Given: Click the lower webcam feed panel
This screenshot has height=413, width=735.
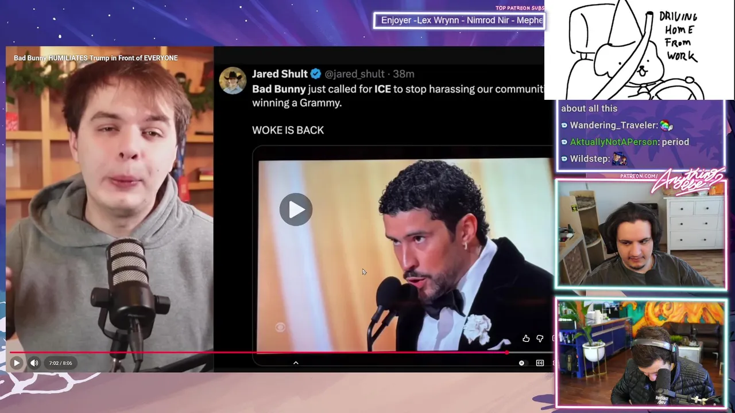Looking at the screenshot, I should (x=641, y=352).
